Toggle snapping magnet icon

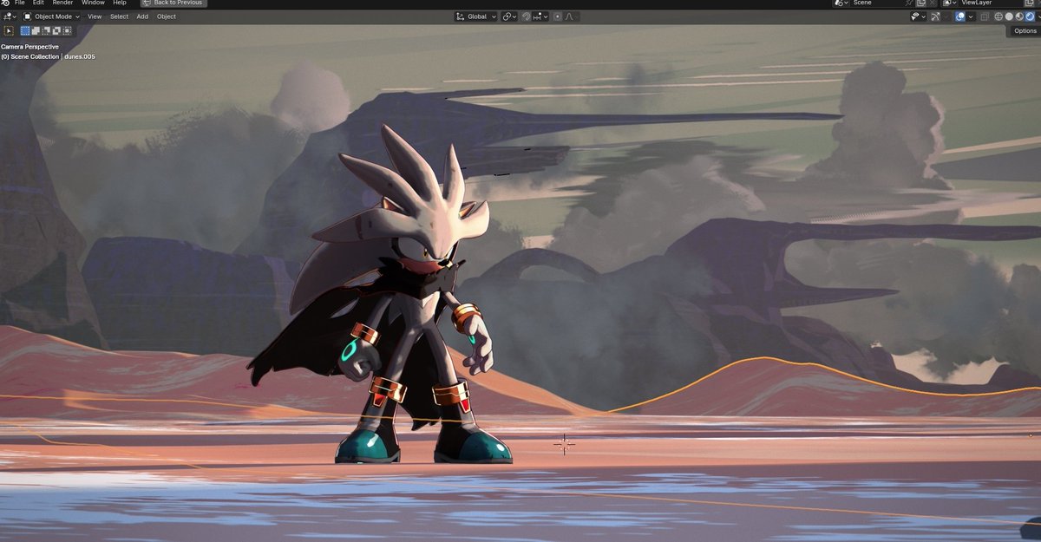(x=527, y=16)
